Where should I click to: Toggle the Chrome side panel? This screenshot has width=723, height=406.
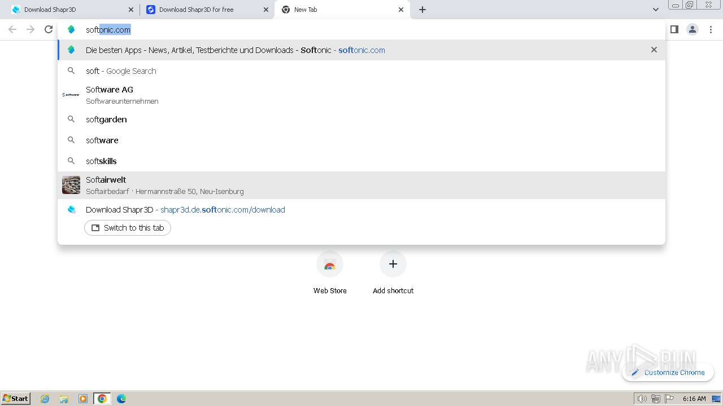(674, 29)
